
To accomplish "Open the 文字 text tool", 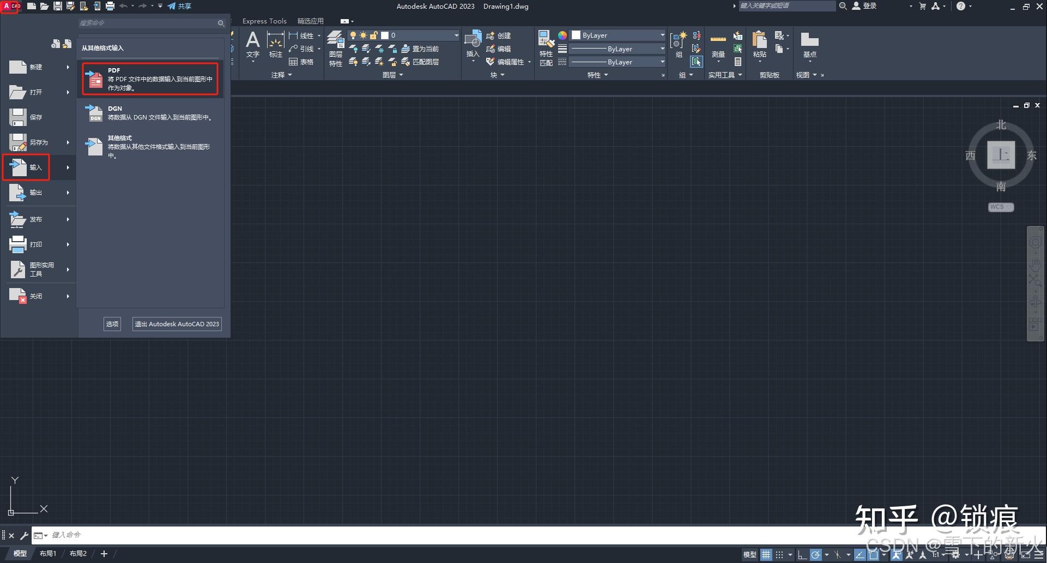I will (x=253, y=46).
